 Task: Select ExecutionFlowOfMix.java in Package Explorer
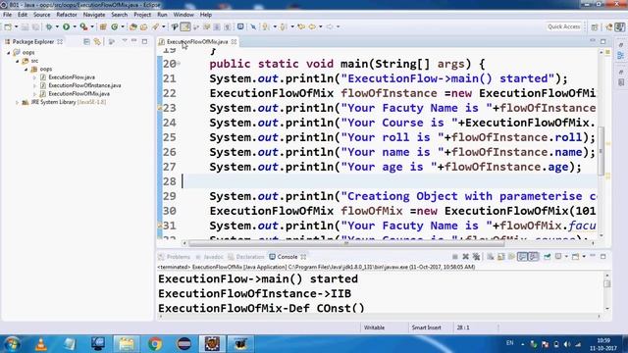pyautogui.click(x=78, y=94)
